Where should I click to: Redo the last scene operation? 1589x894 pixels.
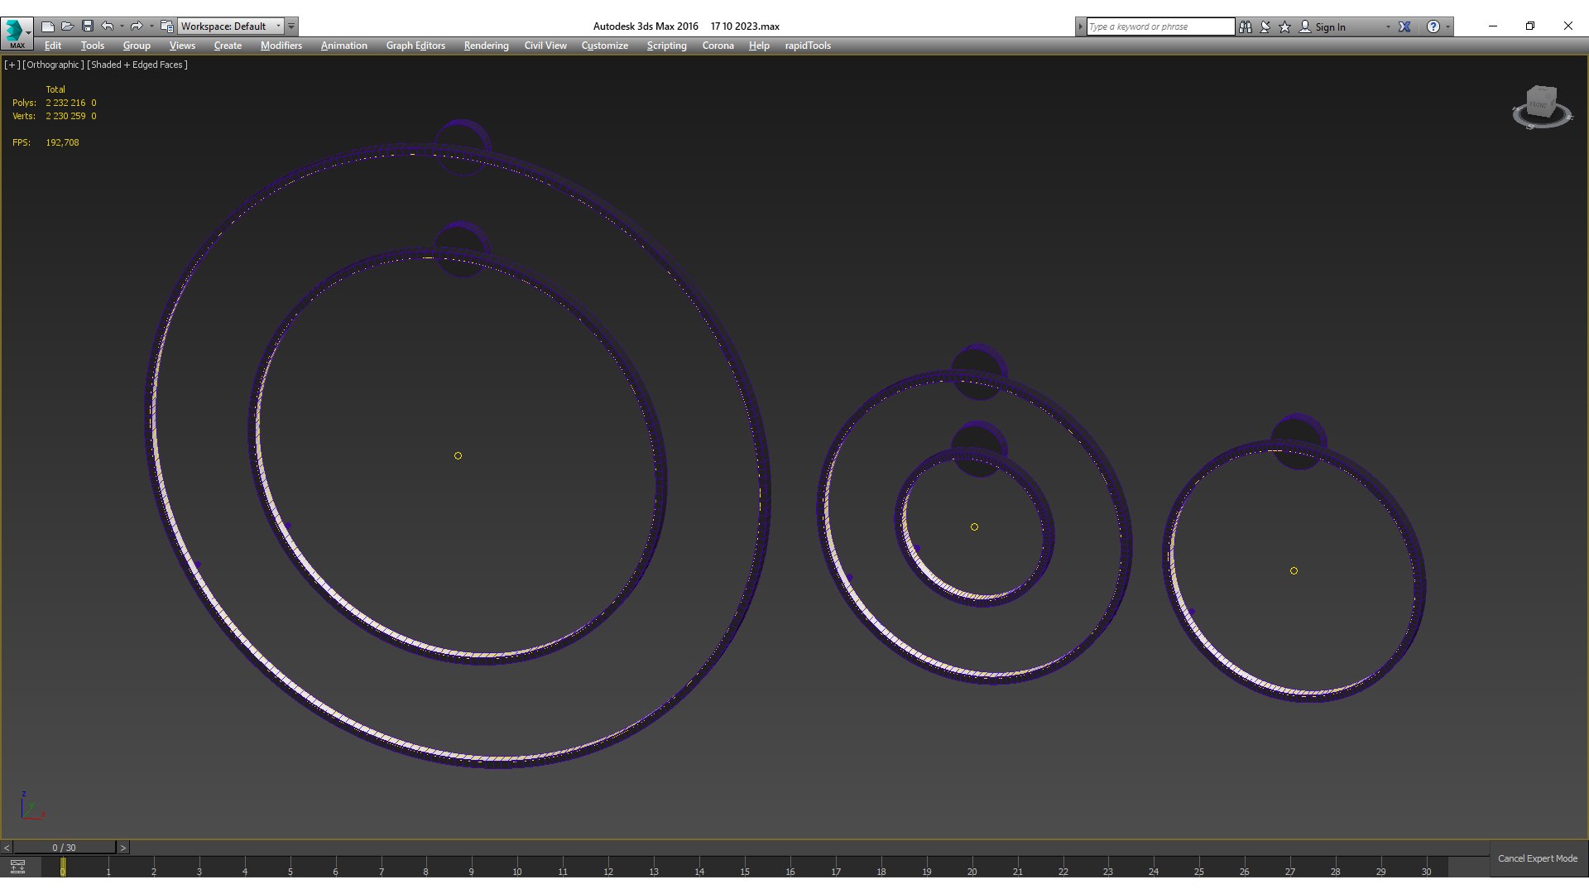tap(137, 26)
